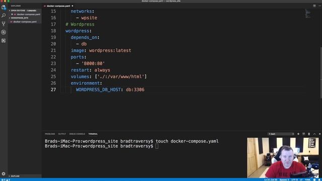Click line number 27 in gutter
The height and width of the screenshot is (181, 322).
pyautogui.click(x=53, y=89)
